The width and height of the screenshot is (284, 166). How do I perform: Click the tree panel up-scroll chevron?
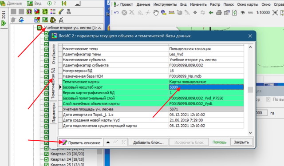coord(99,28)
